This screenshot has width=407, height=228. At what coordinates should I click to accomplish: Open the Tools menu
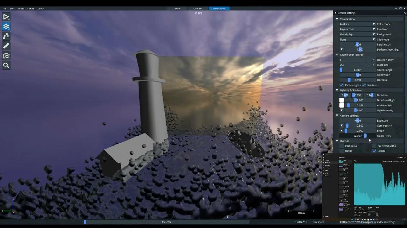20,9
